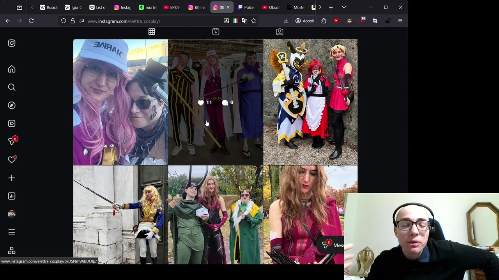Translate the page with translate icon

244,21
